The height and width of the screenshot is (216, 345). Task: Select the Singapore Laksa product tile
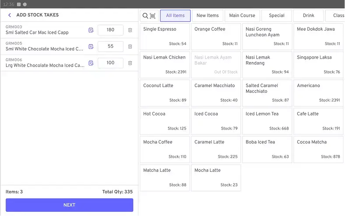[x=318, y=65]
